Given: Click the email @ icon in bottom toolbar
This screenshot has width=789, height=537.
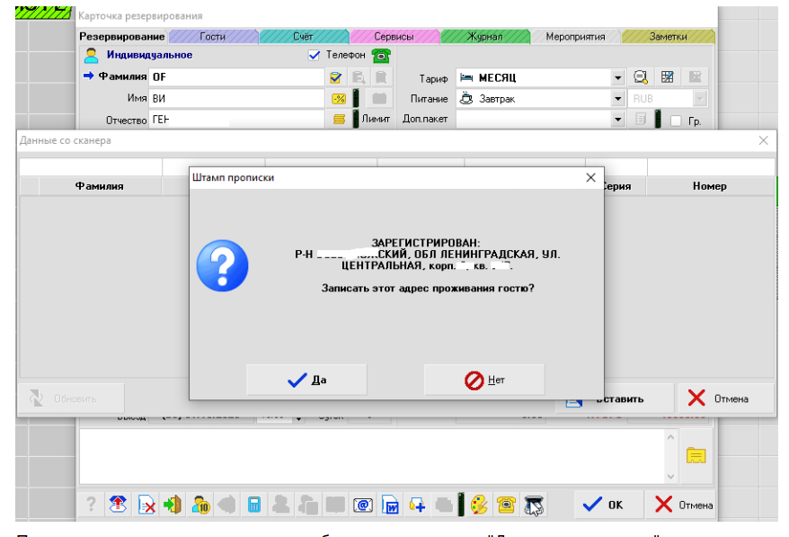Looking at the screenshot, I should [364, 505].
